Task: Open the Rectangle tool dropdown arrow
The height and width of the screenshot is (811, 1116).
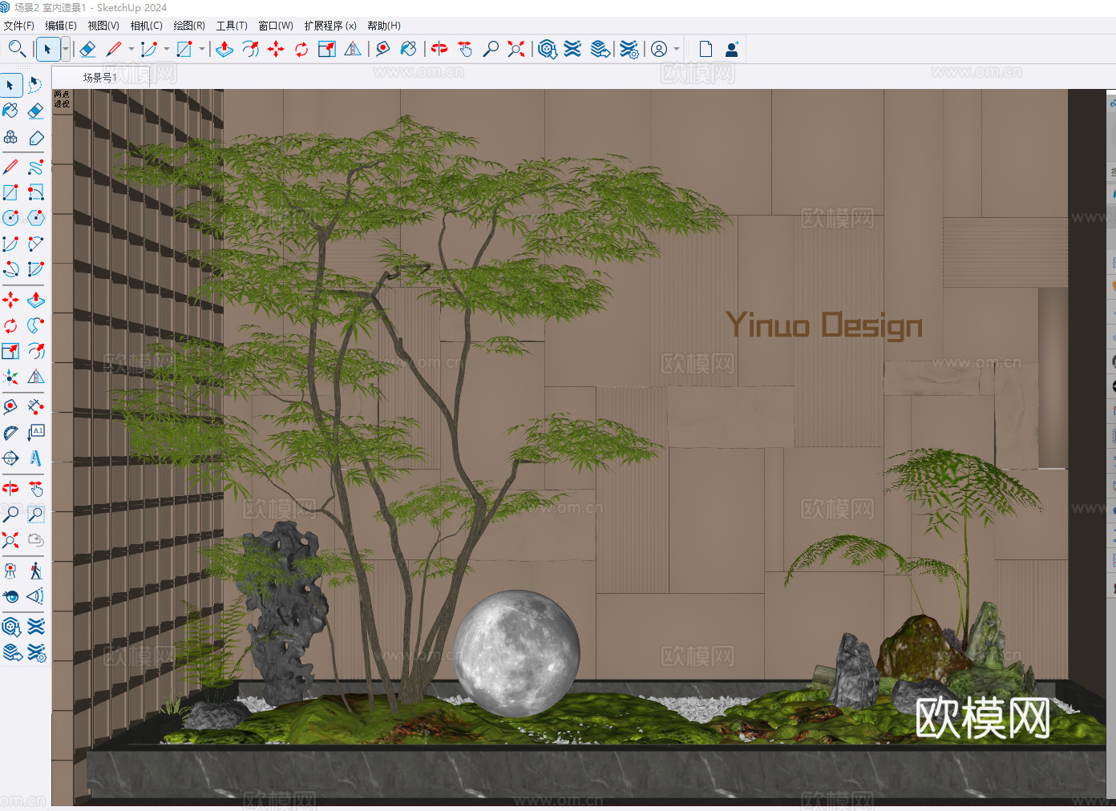Action: [x=201, y=50]
